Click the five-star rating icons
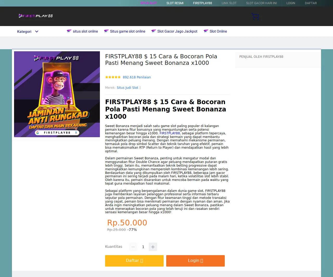 113,77
